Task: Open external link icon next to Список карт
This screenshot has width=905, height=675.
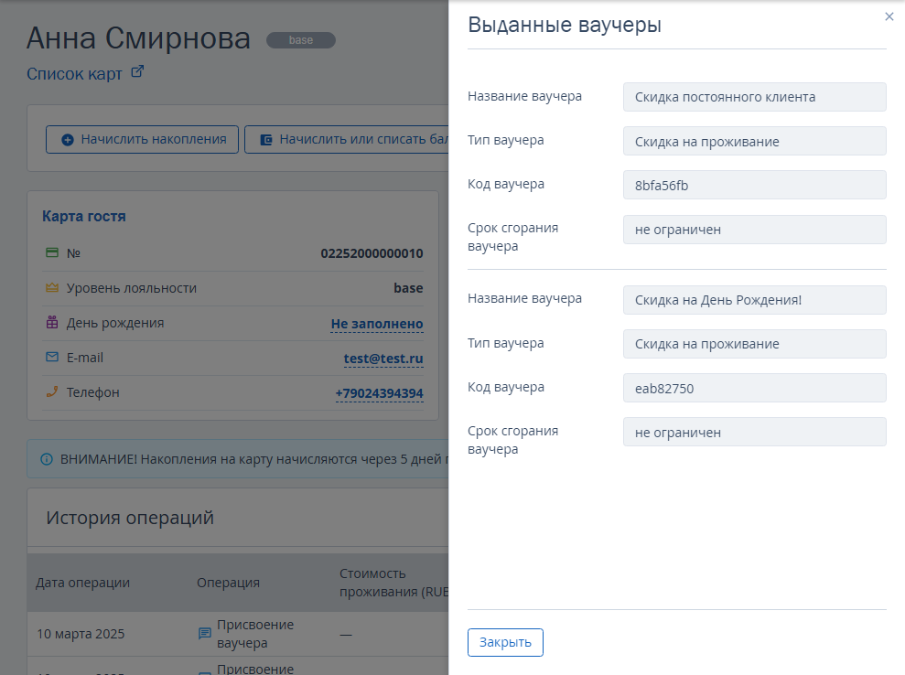Action: pyautogui.click(x=137, y=72)
